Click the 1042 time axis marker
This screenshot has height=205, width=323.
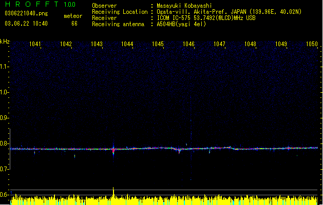66,44
